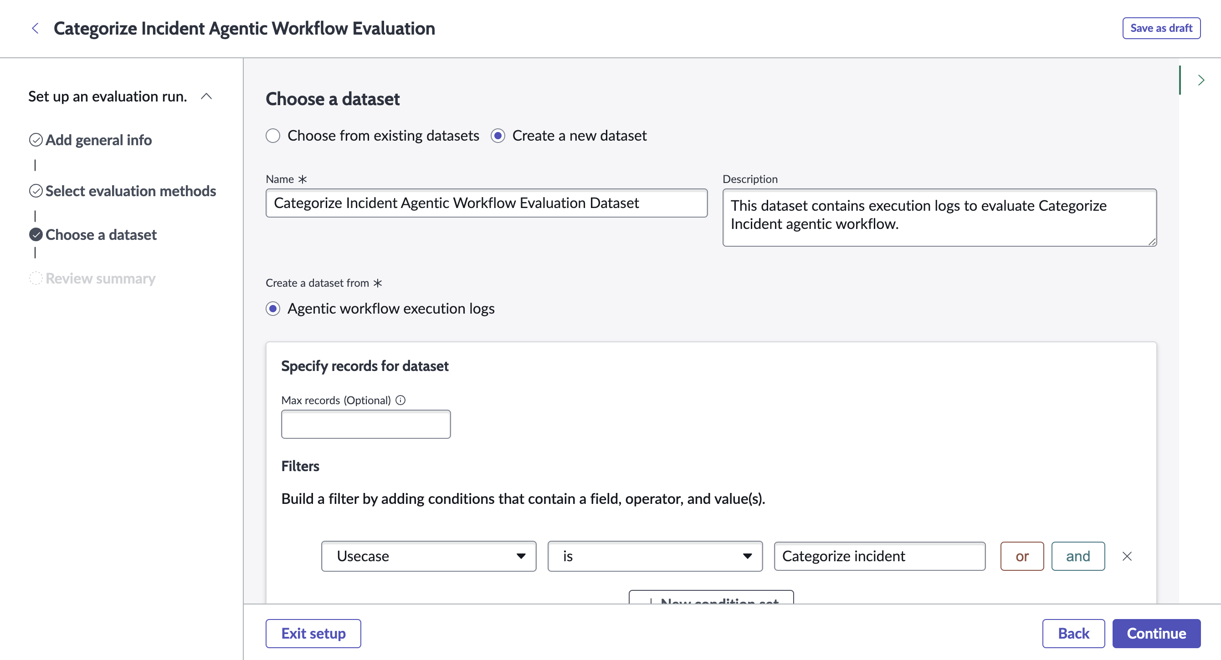The width and height of the screenshot is (1221, 660).
Task: Click the Description text area
Action: coord(939,217)
